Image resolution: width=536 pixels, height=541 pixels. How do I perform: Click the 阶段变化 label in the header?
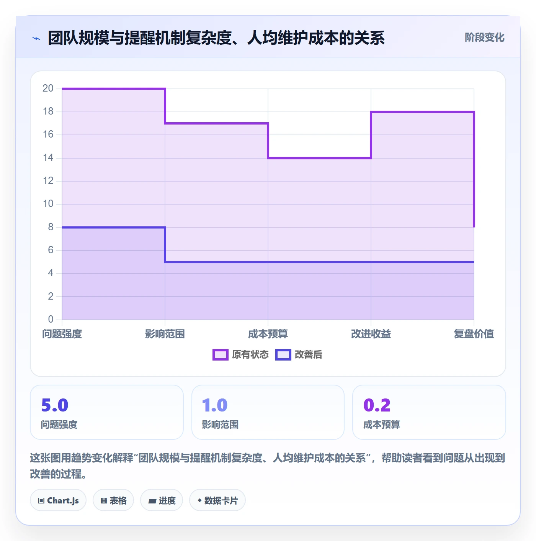click(x=484, y=38)
